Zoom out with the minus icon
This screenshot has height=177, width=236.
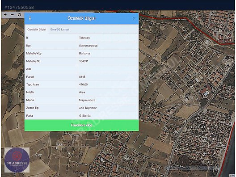13,15
